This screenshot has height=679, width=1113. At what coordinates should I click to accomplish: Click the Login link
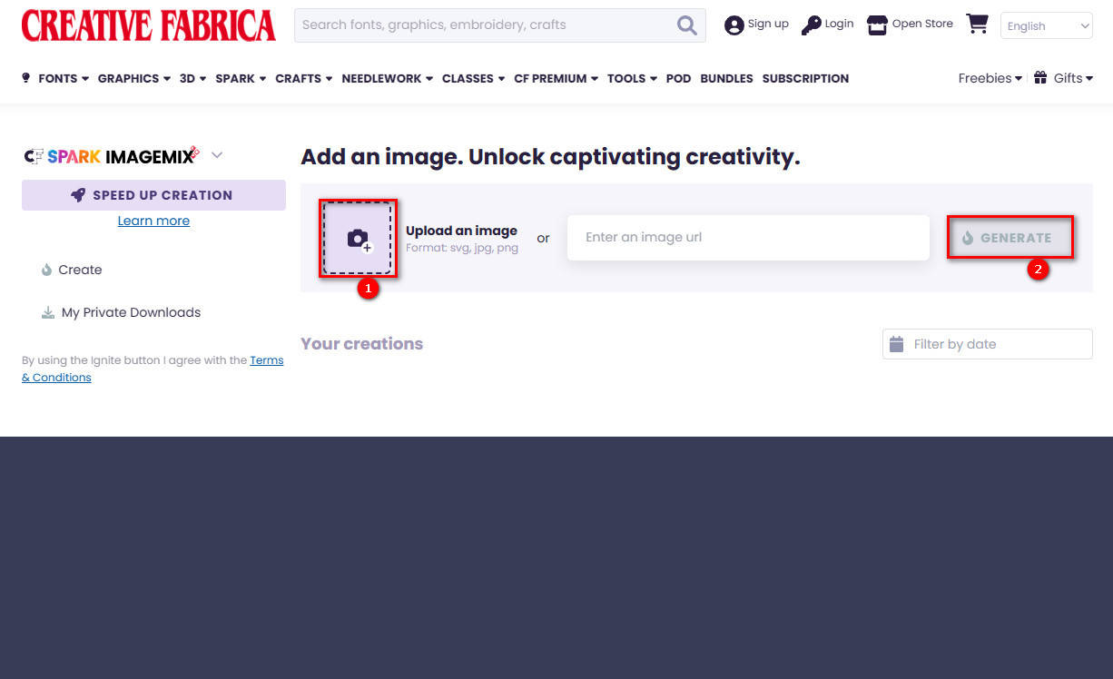point(839,24)
